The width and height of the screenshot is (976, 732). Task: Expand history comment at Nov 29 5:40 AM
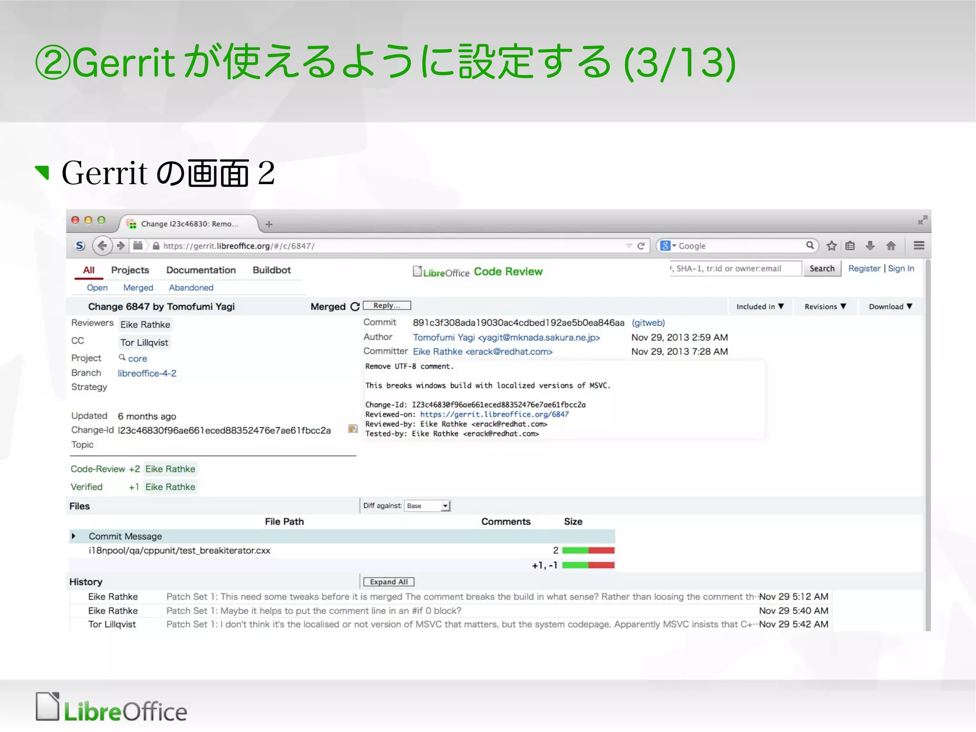pos(450,610)
